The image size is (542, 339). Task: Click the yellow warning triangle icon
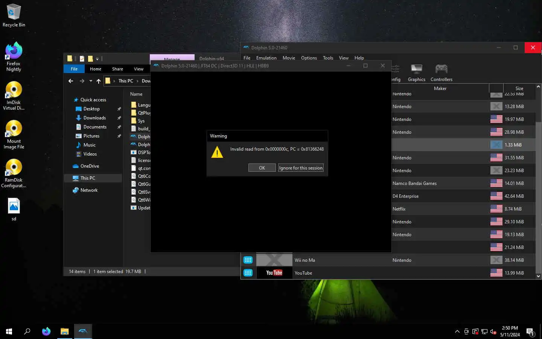217,152
